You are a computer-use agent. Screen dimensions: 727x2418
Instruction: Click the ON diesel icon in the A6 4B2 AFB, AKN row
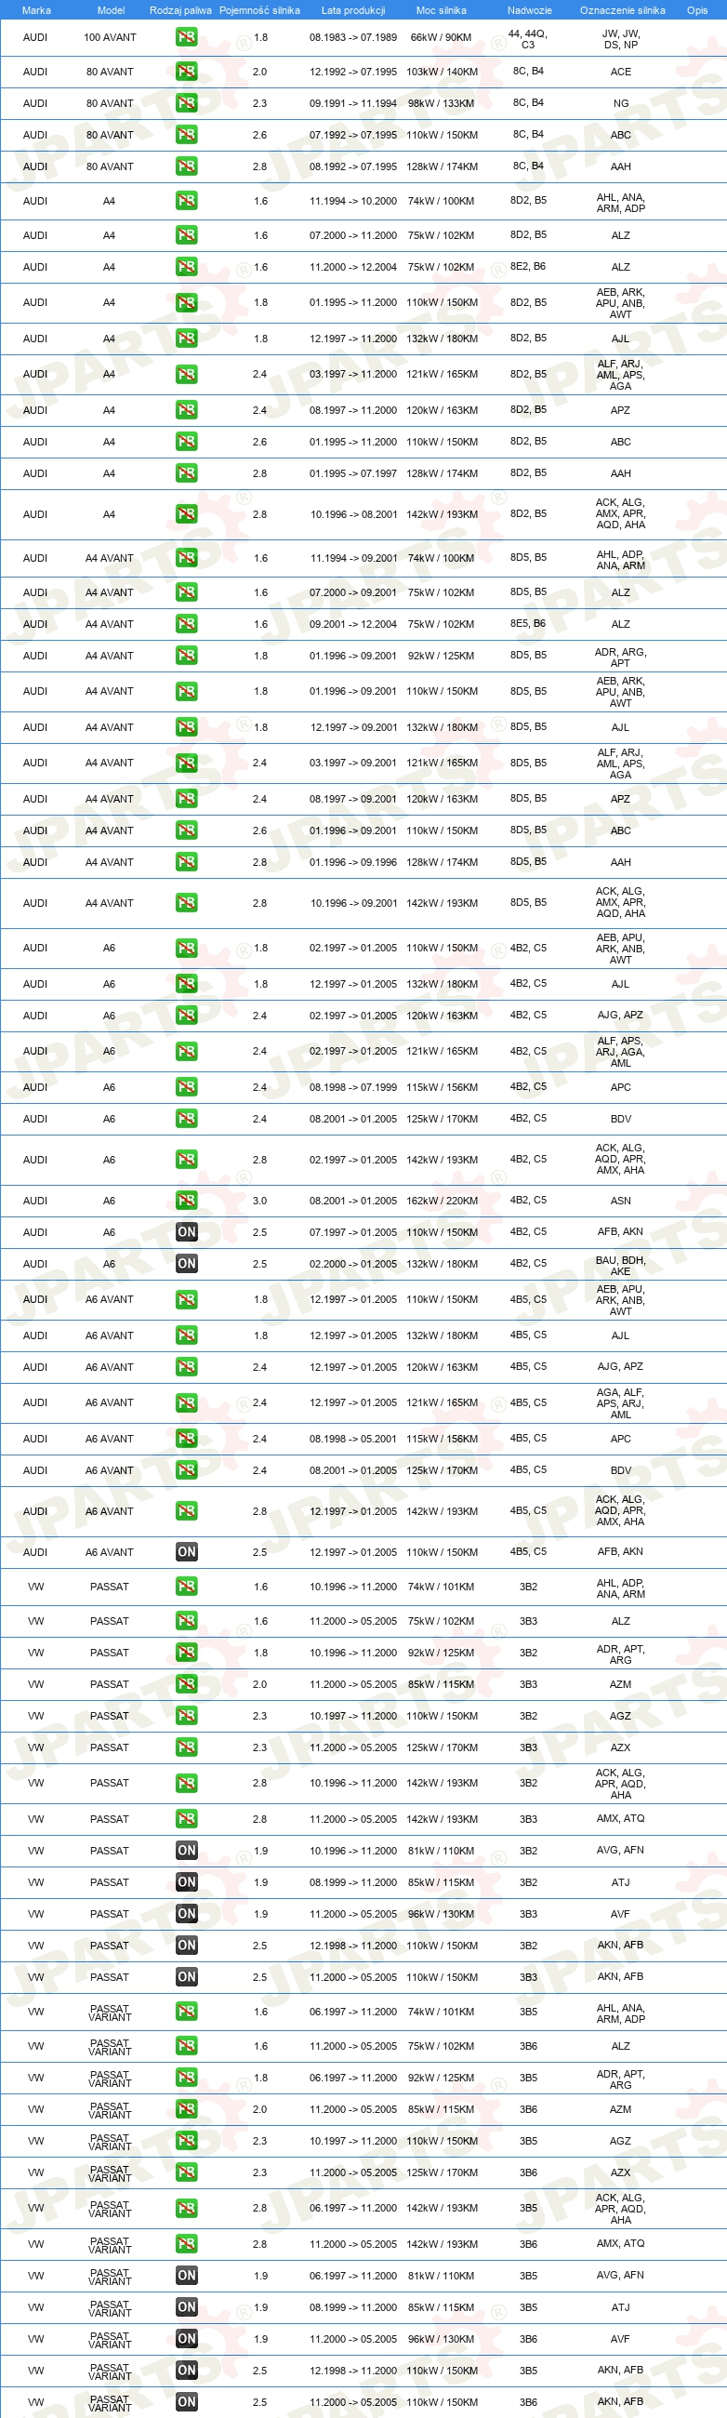pos(187,1232)
